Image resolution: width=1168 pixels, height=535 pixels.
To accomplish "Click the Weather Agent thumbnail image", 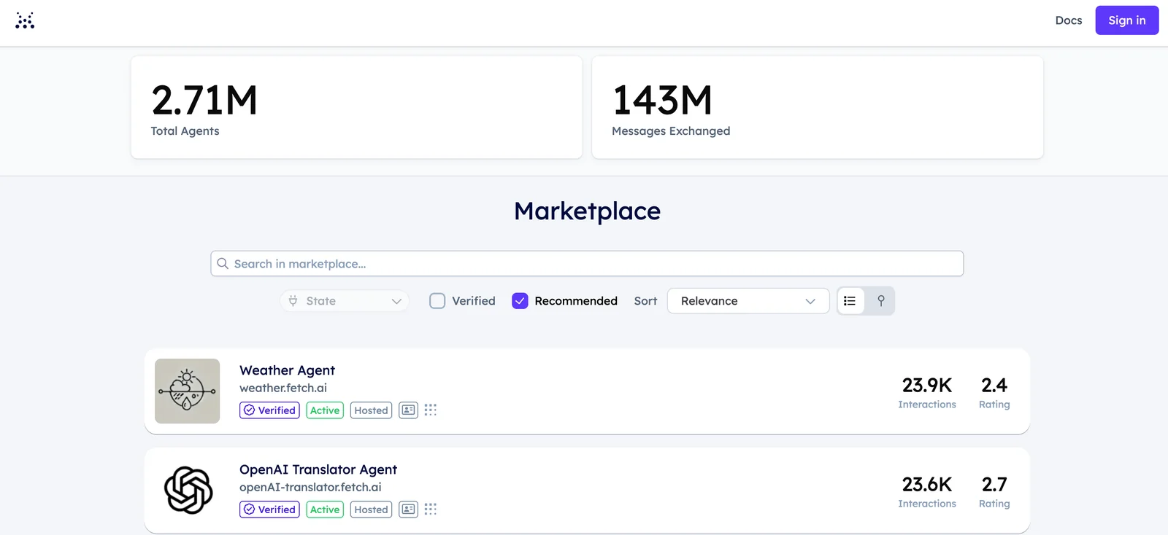I will [188, 391].
